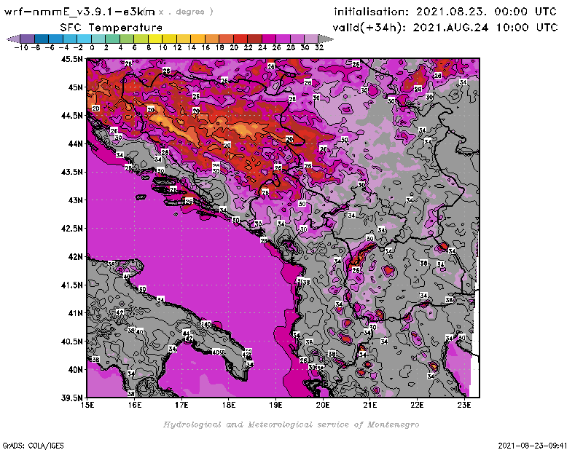The height and width of the screenshot is (450, 583).
Task: Click the '42N' latitude axis label
Action: (76, 257)
